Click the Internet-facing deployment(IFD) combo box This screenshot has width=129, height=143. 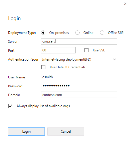[79, 59]
